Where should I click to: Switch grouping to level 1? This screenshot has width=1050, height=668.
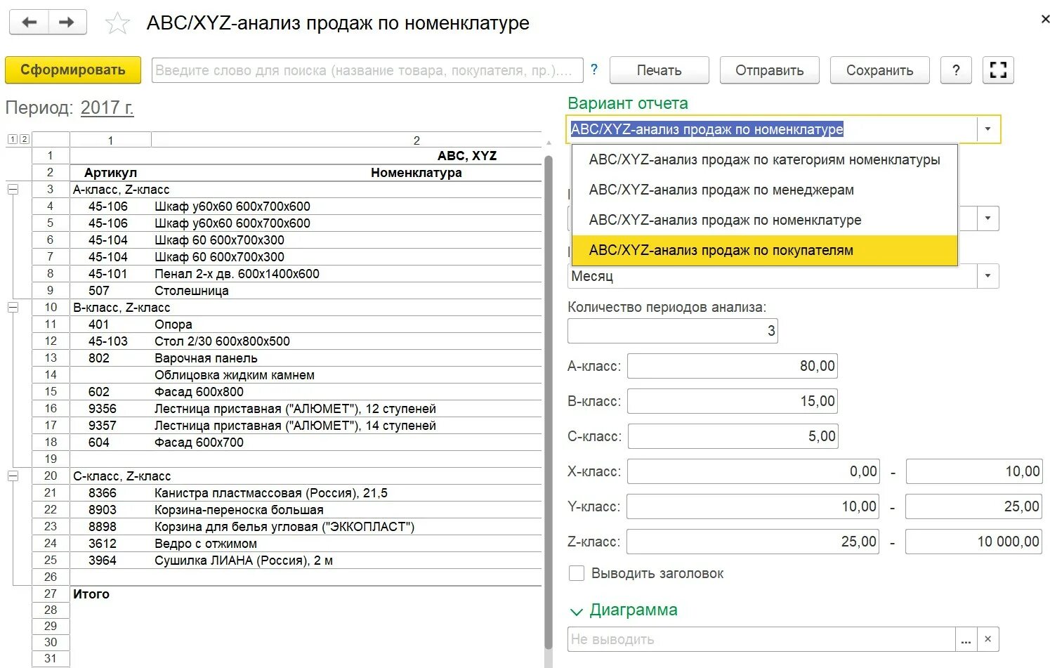coord(12,139)
